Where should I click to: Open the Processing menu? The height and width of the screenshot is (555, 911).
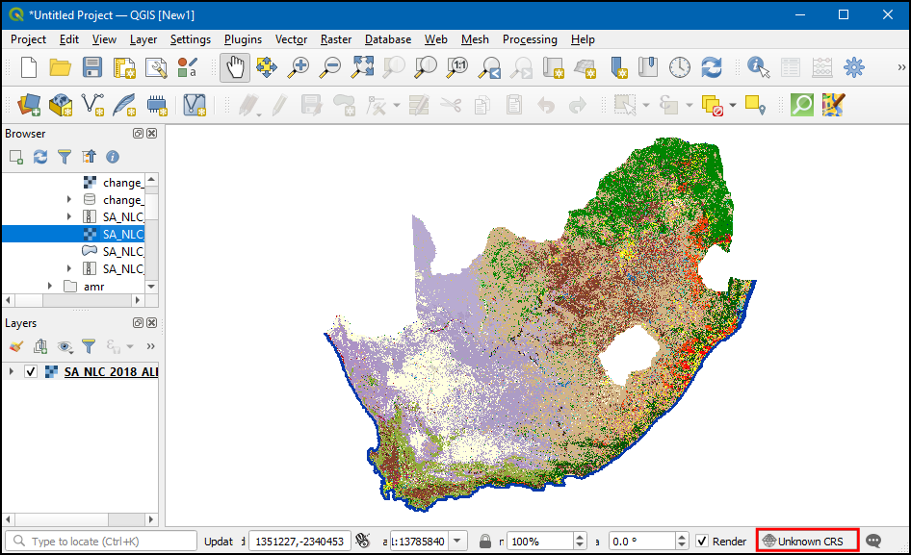[x=529, y=39]
